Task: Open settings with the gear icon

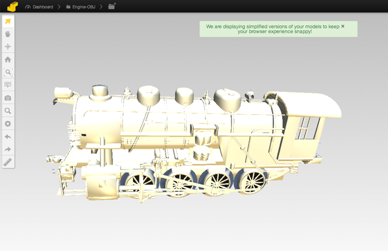Action: (8, 123)
